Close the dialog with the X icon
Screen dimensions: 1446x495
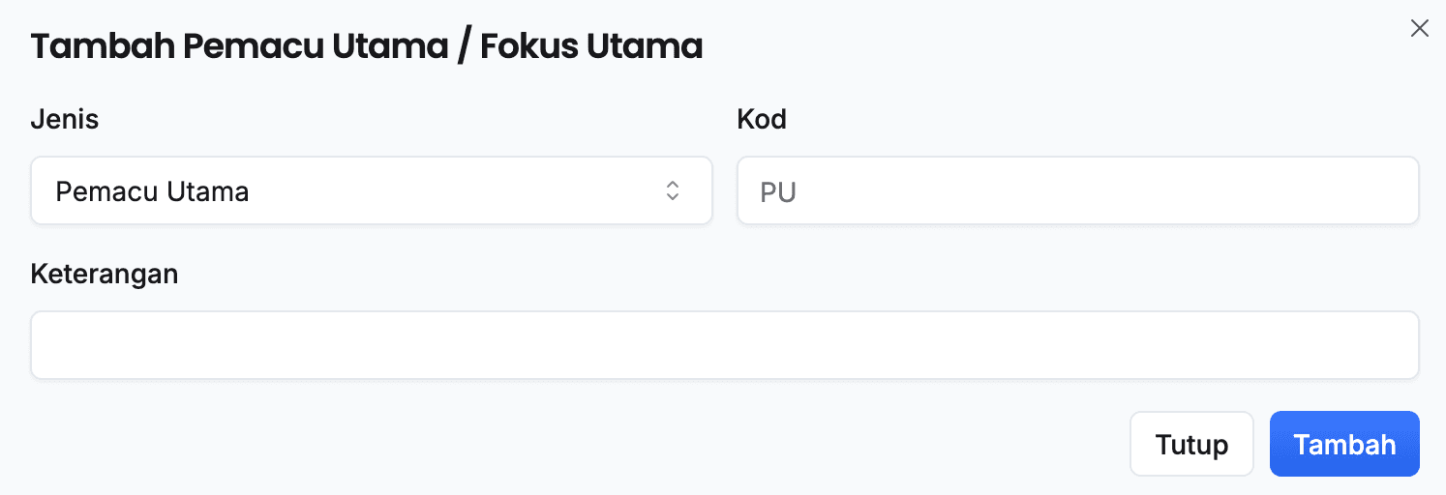1419,29
